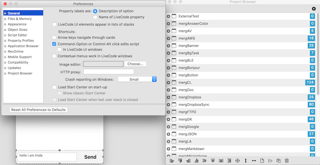Click the align bottom edges icon
The height and width of the screenshot is (165, 320).
tap(196, 161)
